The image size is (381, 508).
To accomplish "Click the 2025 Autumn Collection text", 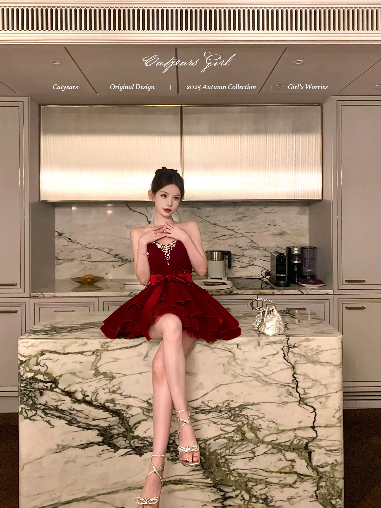I will 221,87.
